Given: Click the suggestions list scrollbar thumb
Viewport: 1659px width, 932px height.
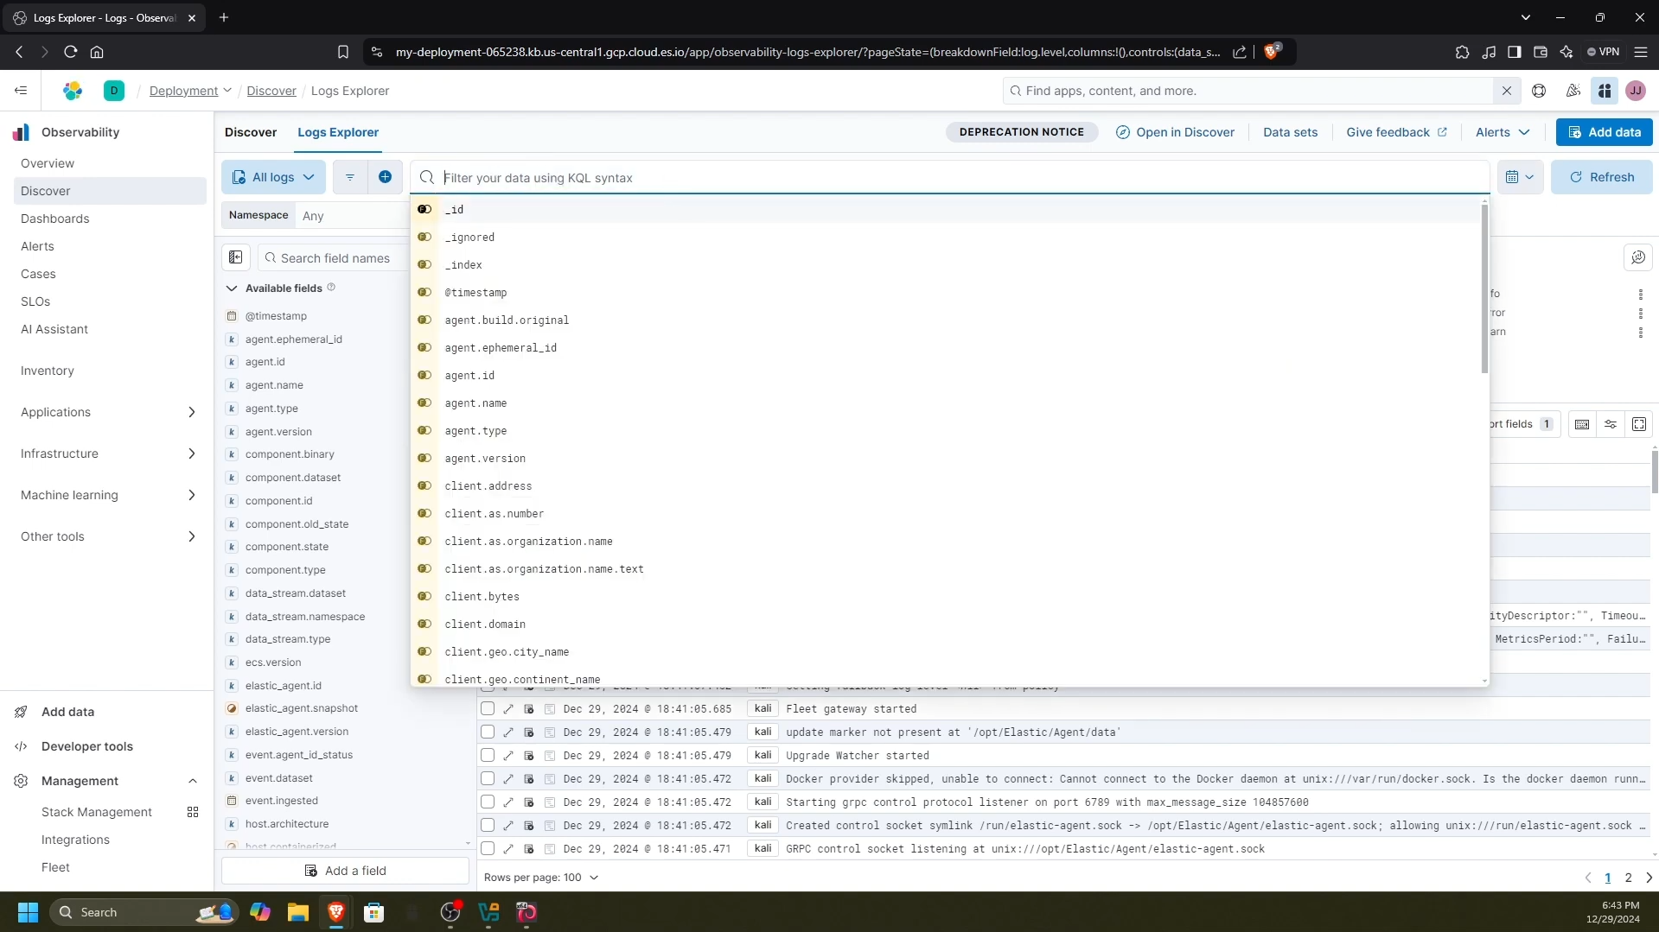Looking at the screenshot, I should (x=1485, y=288).
